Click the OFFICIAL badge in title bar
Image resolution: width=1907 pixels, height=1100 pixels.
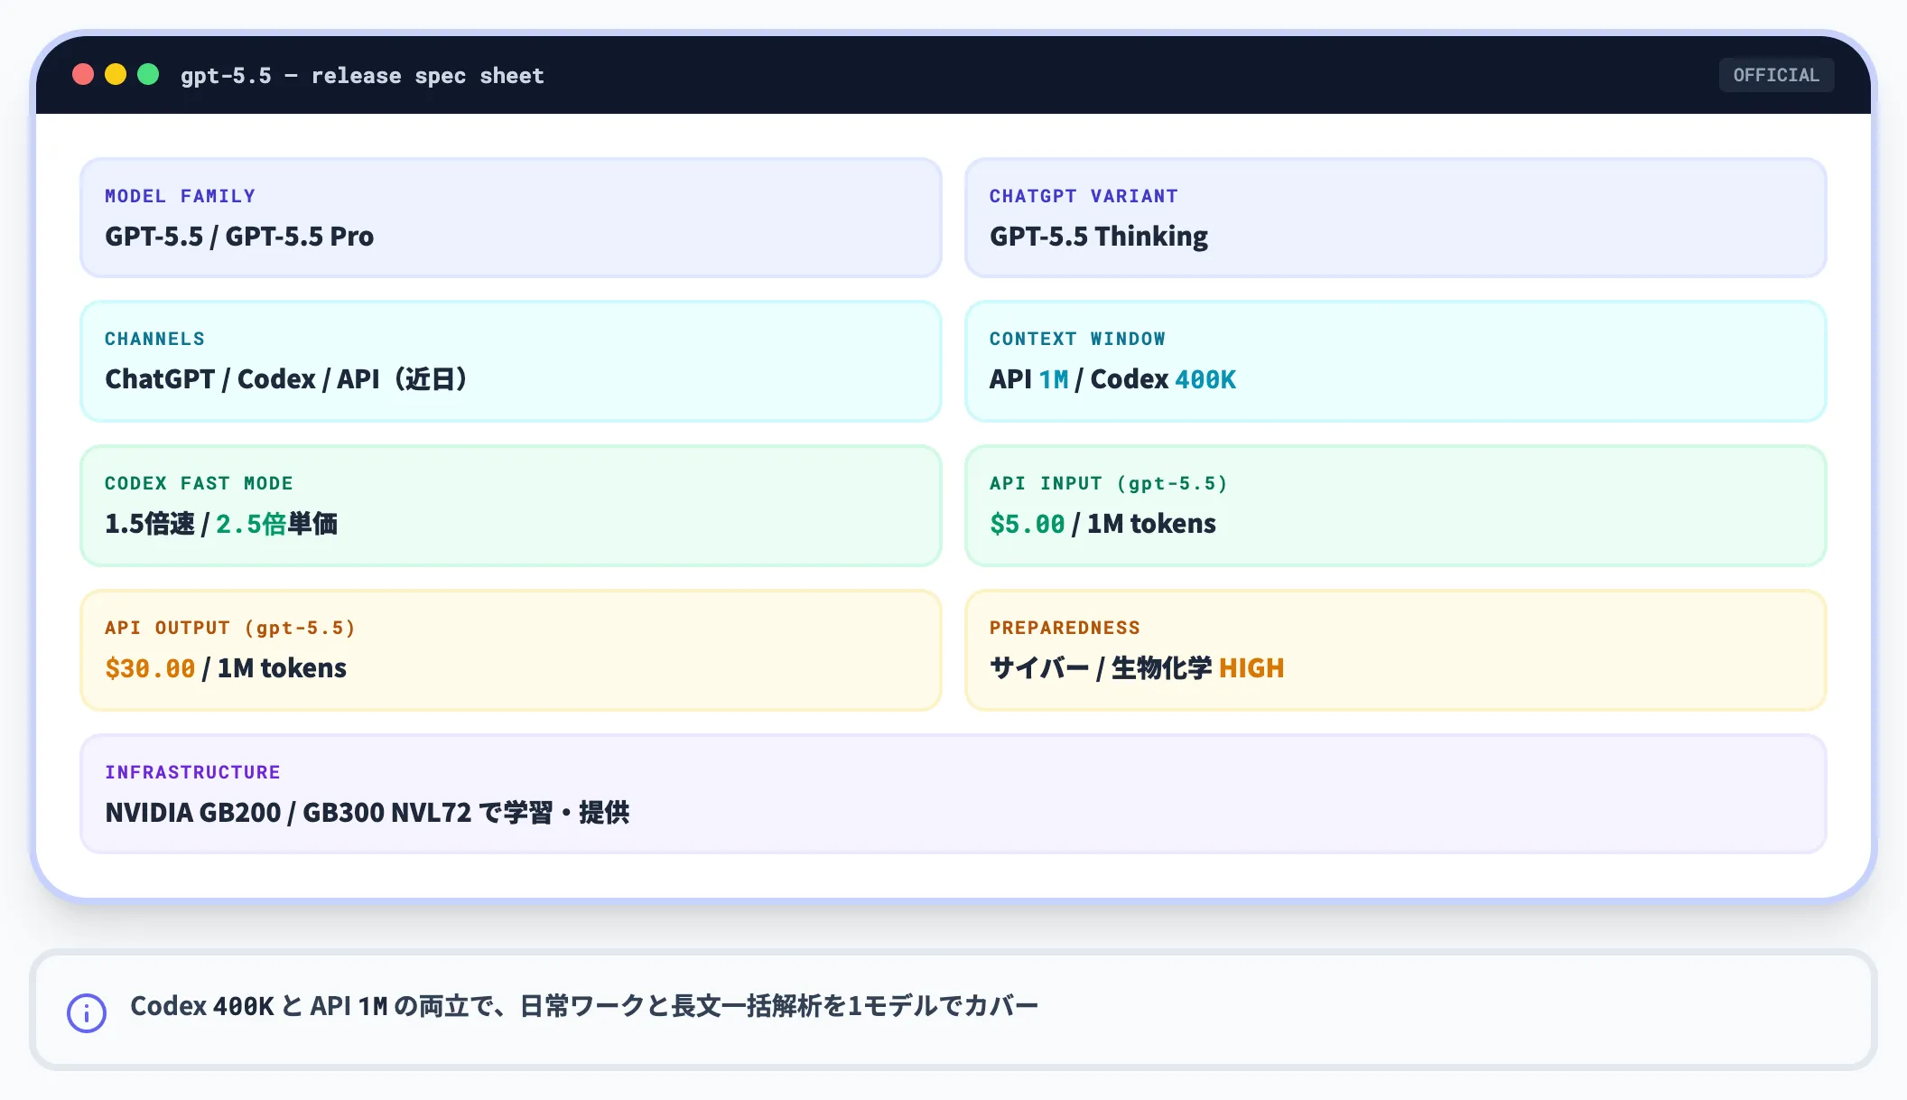tap(1776, 75)
